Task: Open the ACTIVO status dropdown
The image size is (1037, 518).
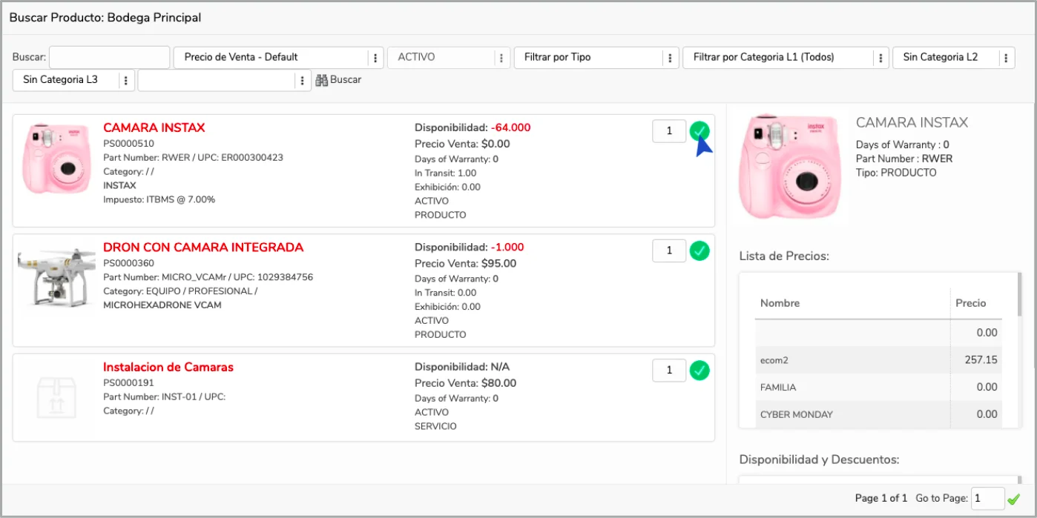Action: 448,57
